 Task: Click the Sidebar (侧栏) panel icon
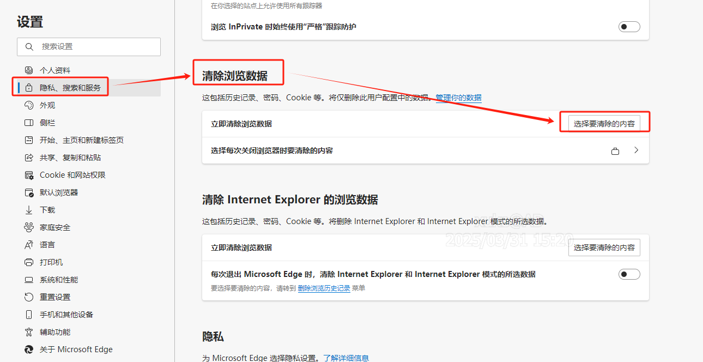click(29, 123)
